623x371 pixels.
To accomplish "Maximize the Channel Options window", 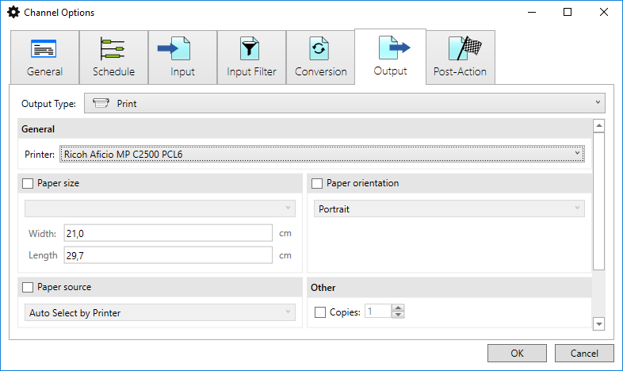I will (568, 13).
